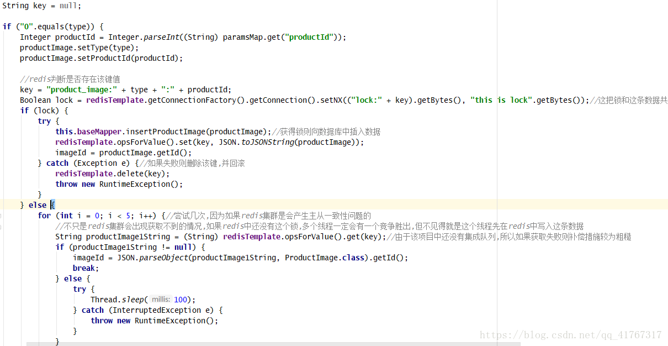Viewport: 668px width, 346px height.
Task: Click the comment '//redis判断是否存在该键值'
Action: point(70,79)
